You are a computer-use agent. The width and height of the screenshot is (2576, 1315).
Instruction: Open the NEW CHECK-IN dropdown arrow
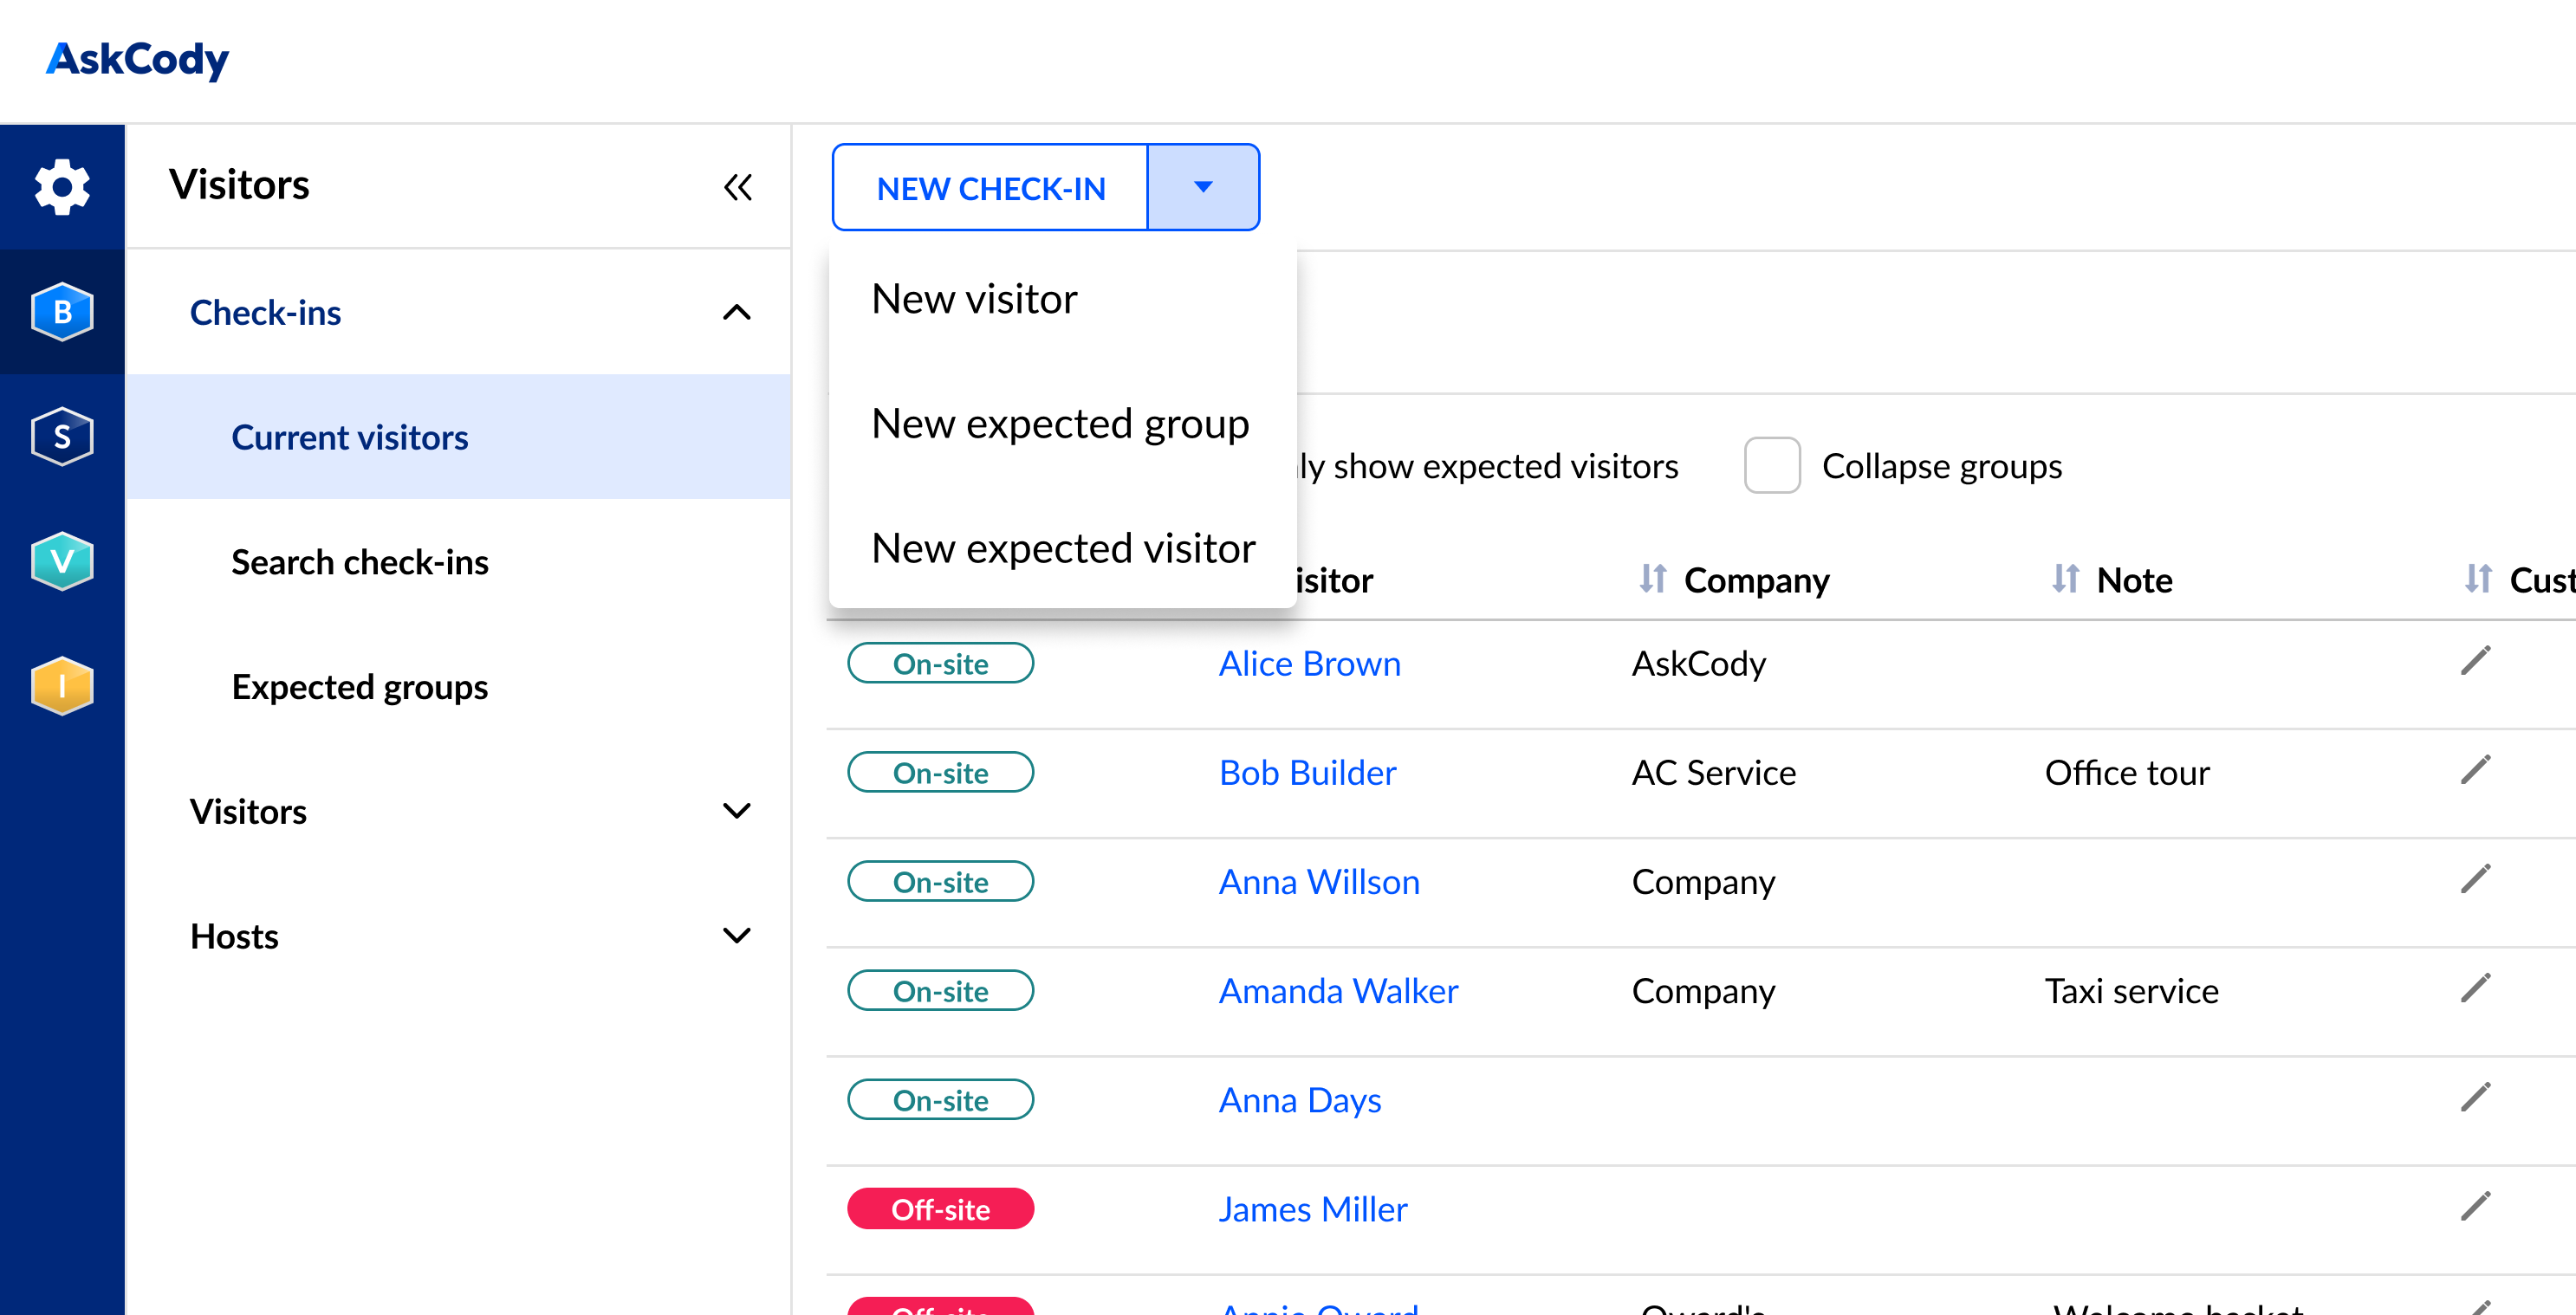[1202, 187]
